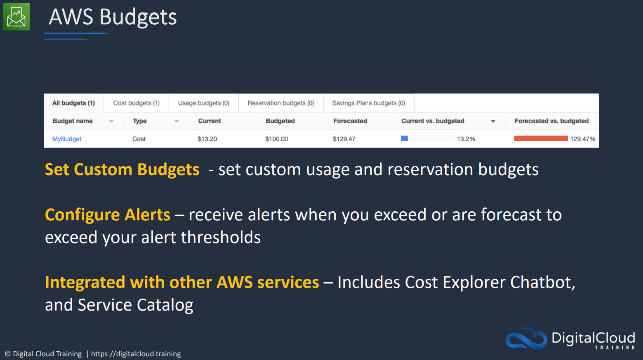Viewport: 643px width, 360px height.
Task: Go to Savings Plans budgets (0) tab
Action: click(x=369, y=103)
